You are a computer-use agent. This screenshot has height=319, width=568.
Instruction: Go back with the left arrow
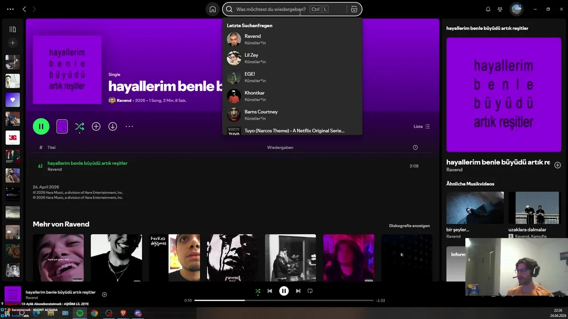point(24,9)
